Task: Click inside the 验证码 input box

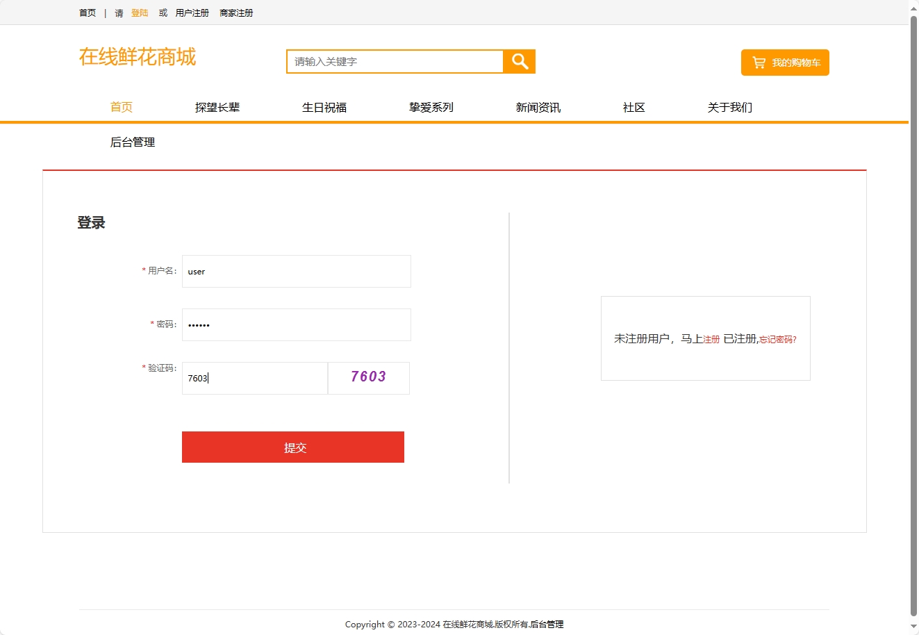Action: 254,377
